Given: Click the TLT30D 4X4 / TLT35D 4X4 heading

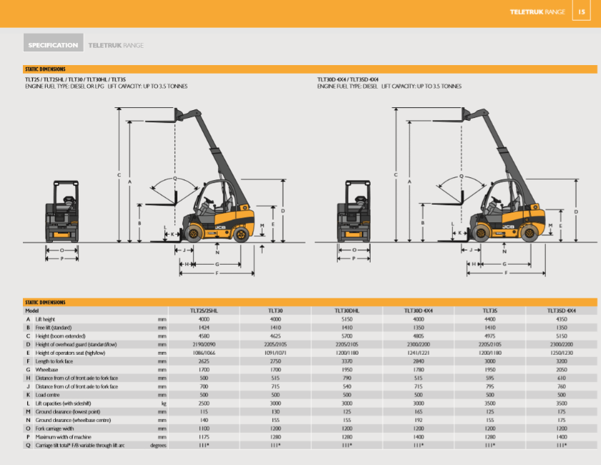Looking at the screenshot, I should [x=348, y=79].
